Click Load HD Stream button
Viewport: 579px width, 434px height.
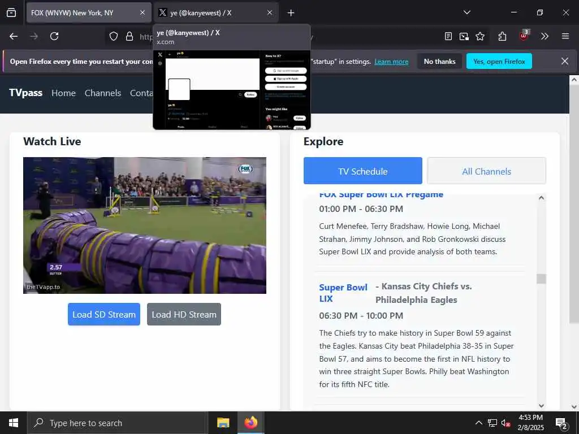(x=184, y=314)
